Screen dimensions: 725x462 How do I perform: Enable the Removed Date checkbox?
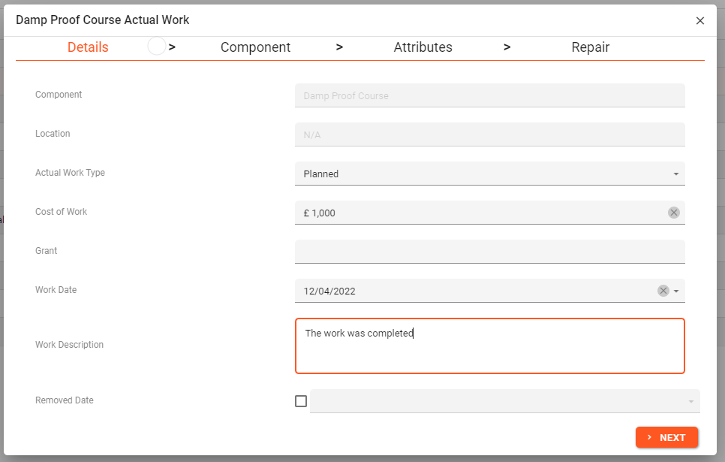click(301, 401)
